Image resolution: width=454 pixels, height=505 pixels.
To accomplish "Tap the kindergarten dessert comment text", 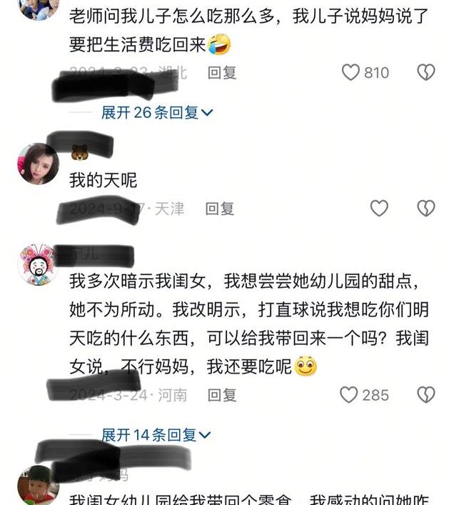I will tap(249, 324).
